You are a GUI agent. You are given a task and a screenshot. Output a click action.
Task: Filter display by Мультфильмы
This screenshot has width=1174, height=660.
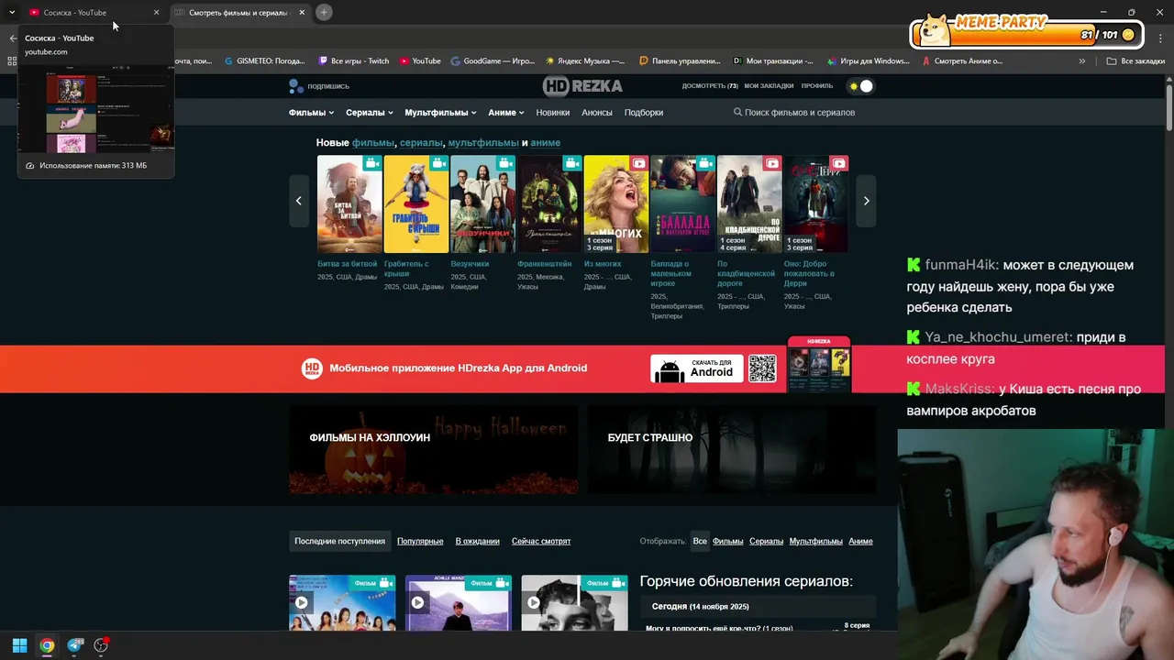pyautogui.click(x=816, y=542)
